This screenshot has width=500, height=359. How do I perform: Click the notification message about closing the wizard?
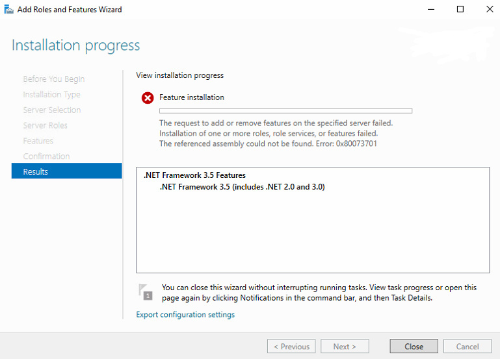point(319,293)
